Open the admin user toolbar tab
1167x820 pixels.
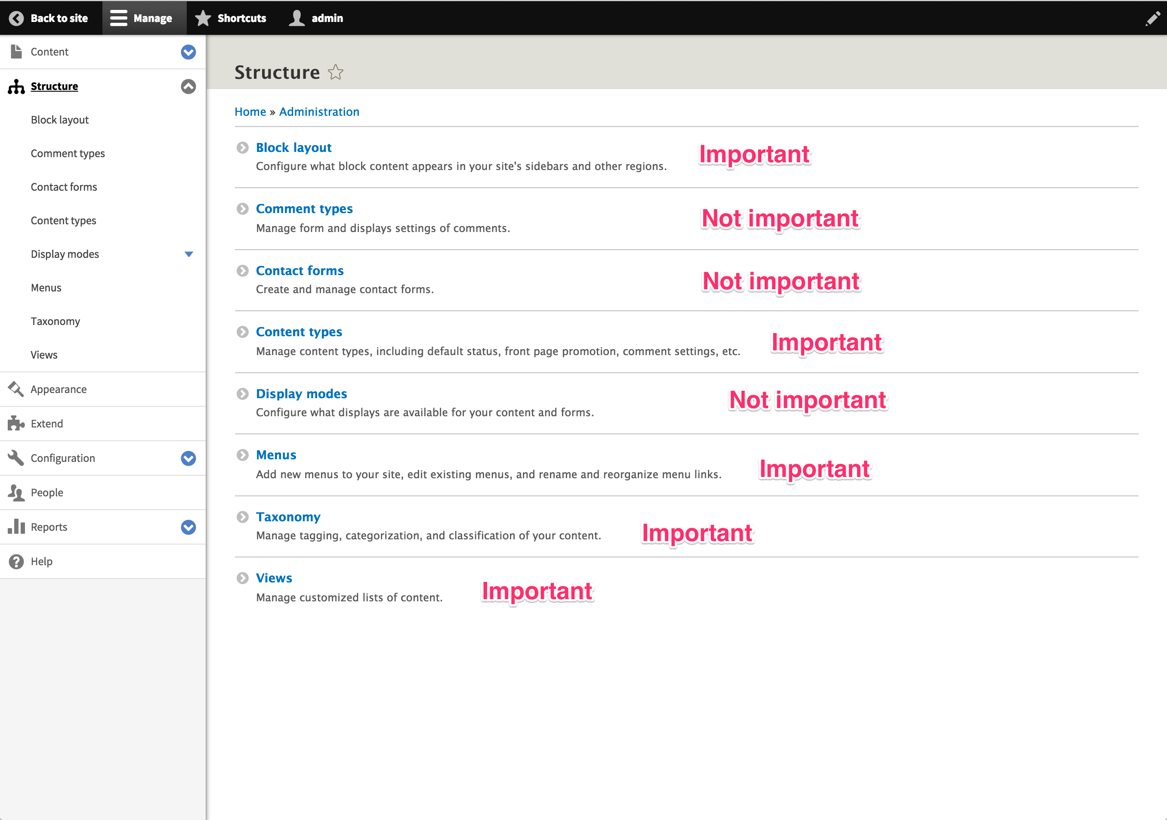coord(316,19)
